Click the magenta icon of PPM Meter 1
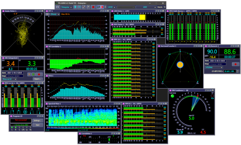Viewport: 241px width, 145px height. 112,24
